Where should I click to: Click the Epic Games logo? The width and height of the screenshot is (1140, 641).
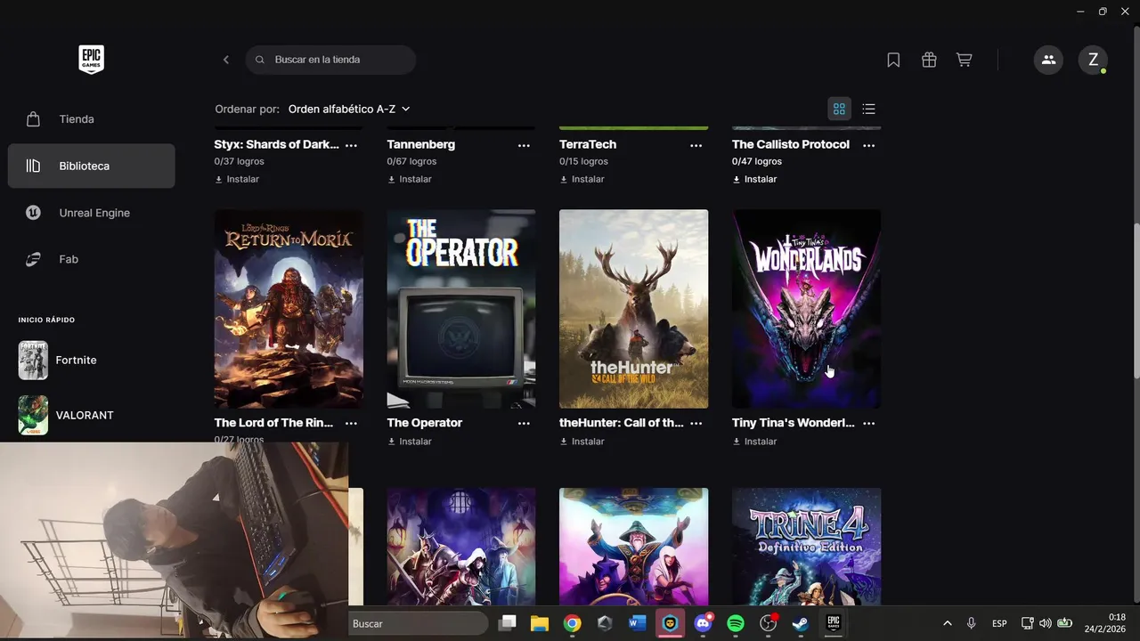click(91, 60)
